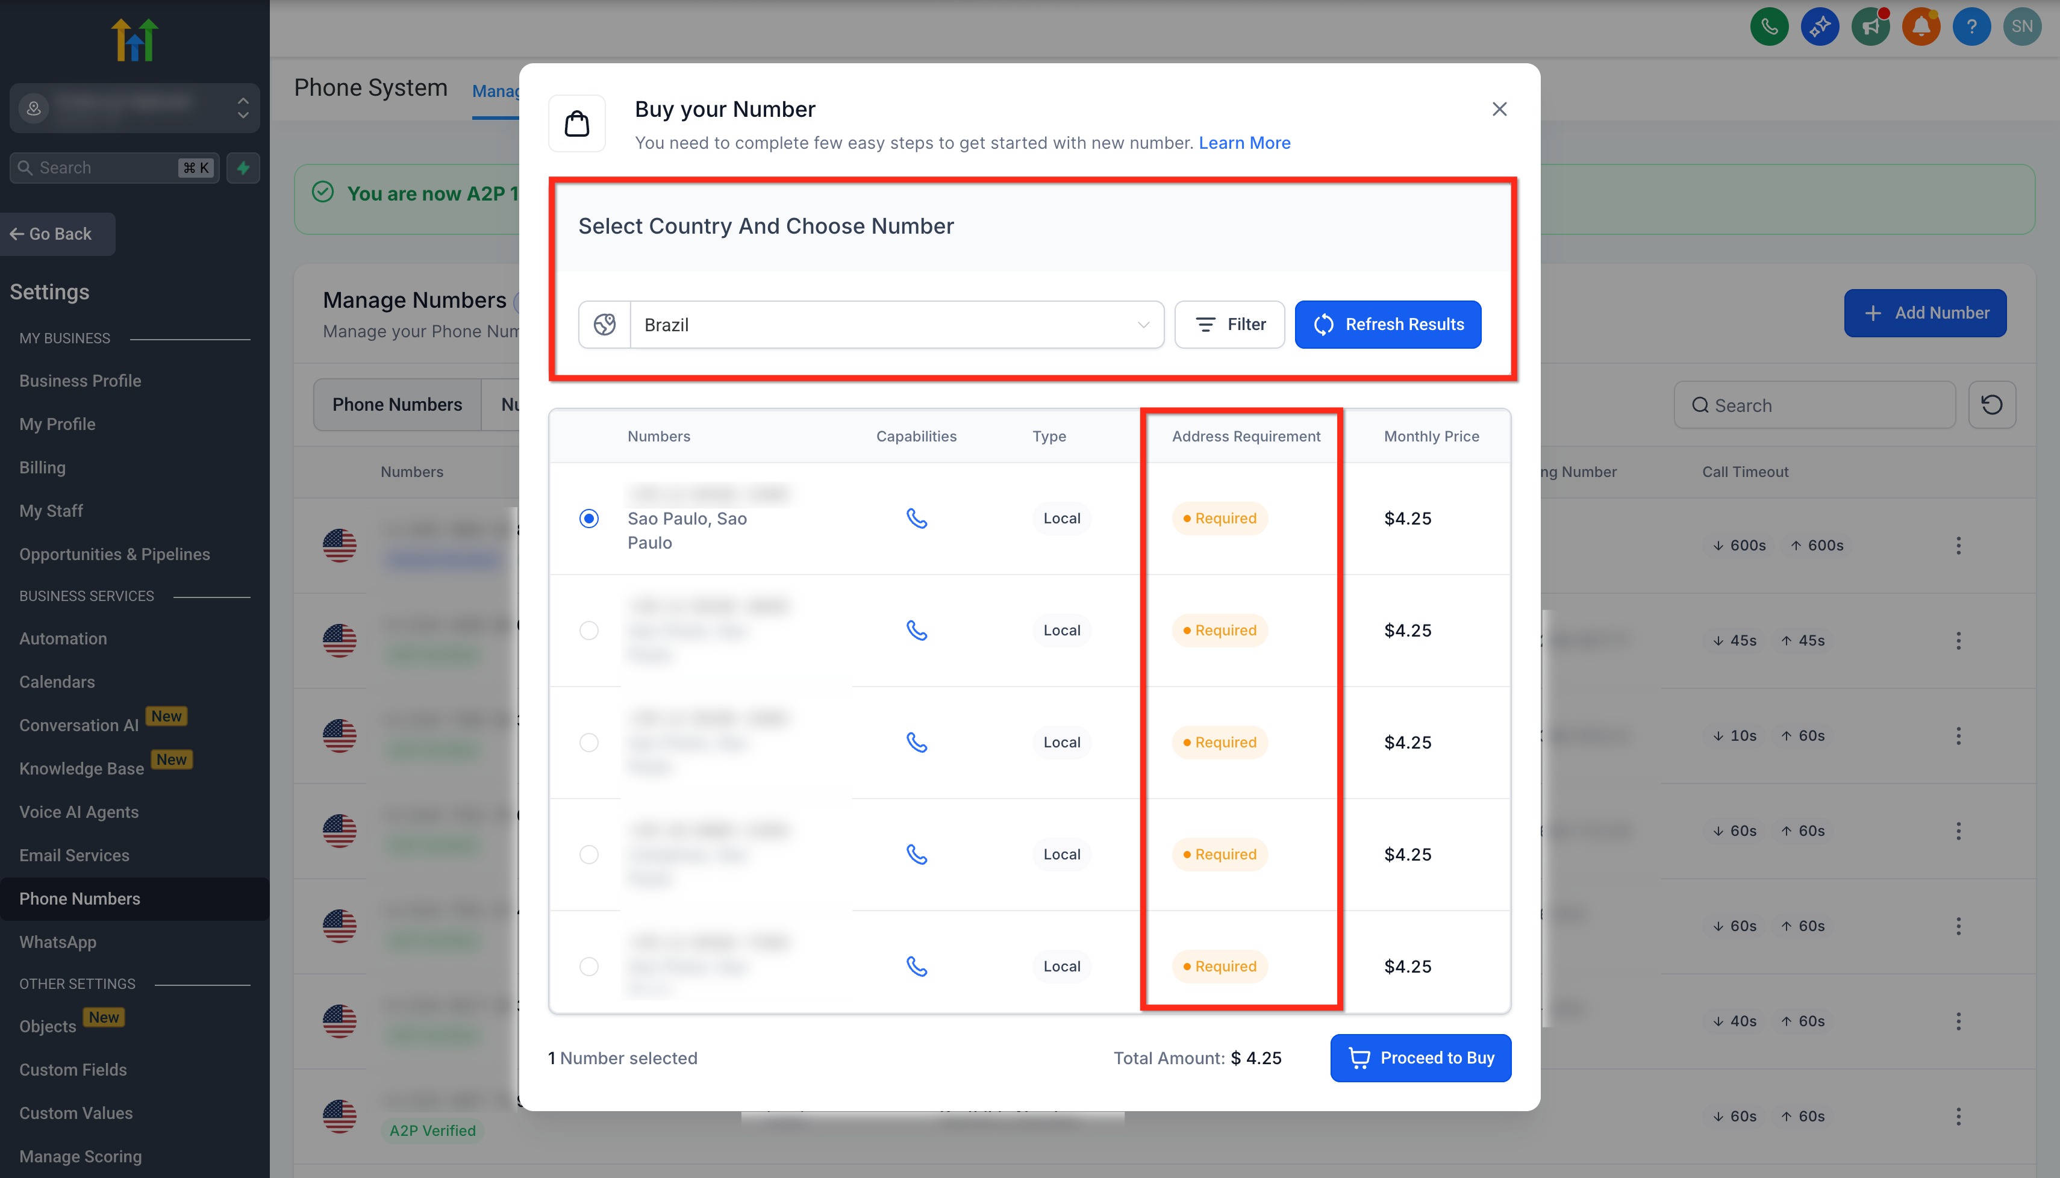2060x1178 pixels.
Task: Open the blue AI sparkle icon
Action: (1820, 26)
